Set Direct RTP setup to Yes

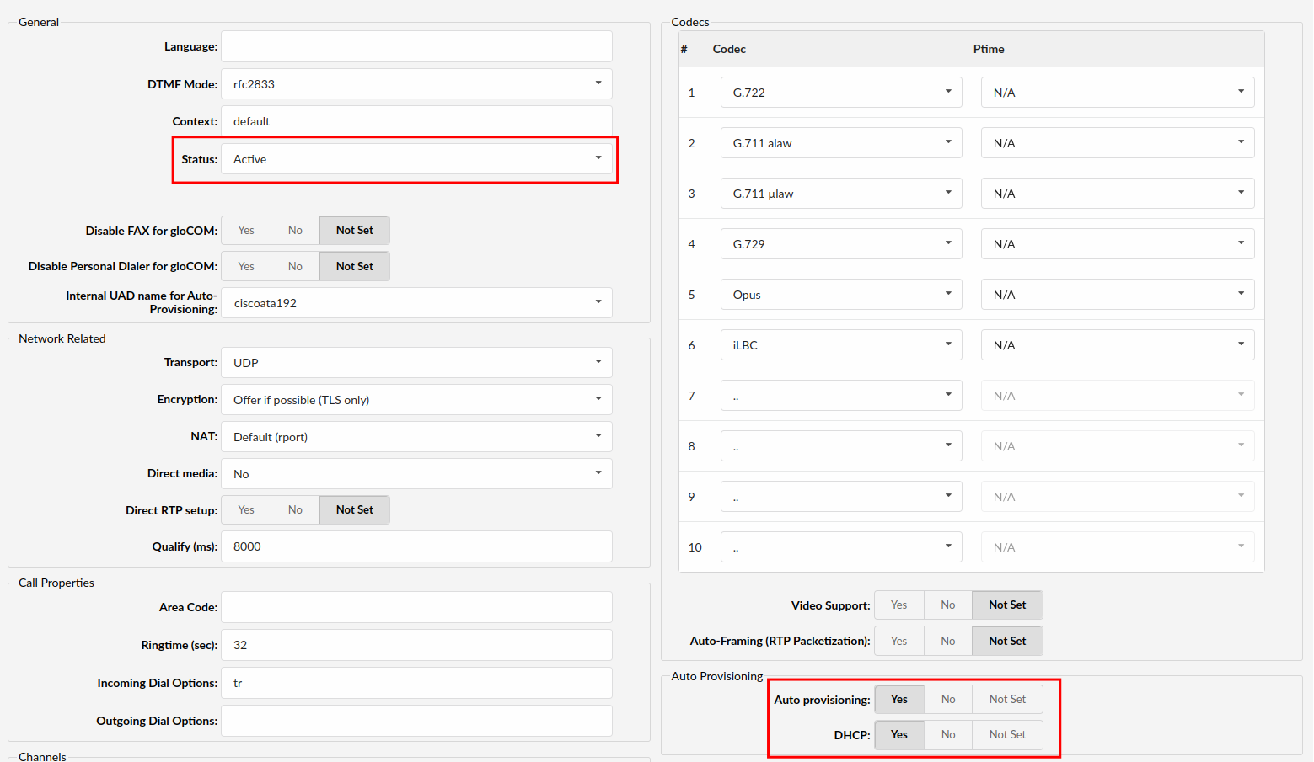246,509
